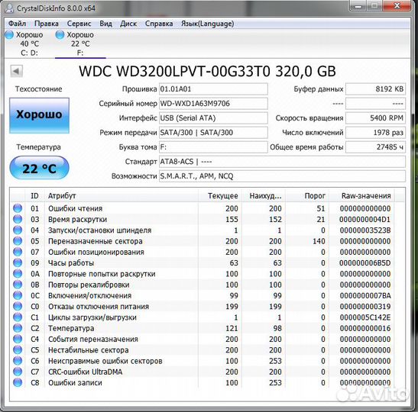Click the Буква тома field F:
Viewport: 418px width, 412px height.
(213, 147)
